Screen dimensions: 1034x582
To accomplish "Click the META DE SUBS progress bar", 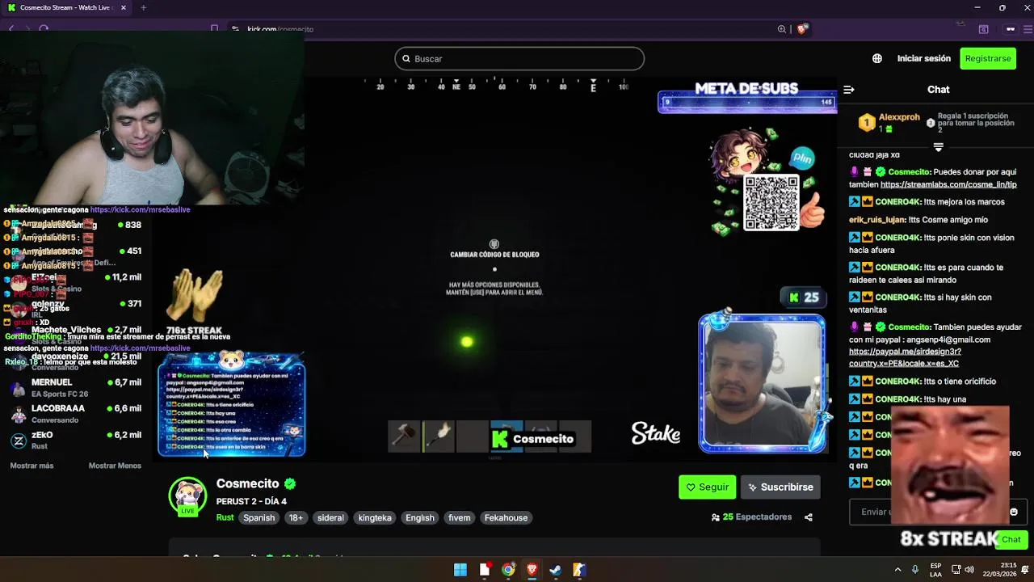I will point(747,103).
